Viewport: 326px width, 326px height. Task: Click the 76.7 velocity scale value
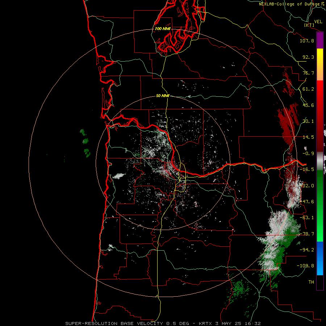308,73
